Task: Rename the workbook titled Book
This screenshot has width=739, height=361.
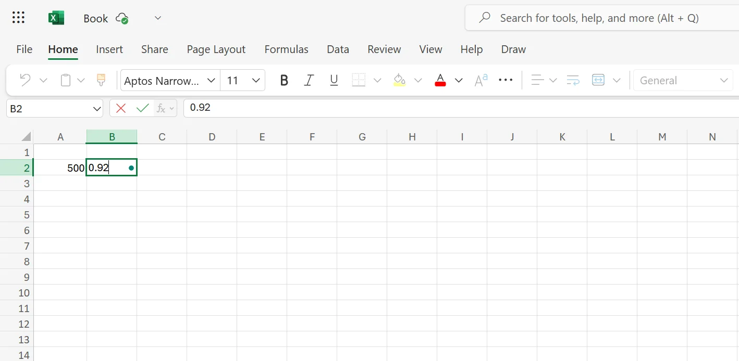Action: coord(95,18)
